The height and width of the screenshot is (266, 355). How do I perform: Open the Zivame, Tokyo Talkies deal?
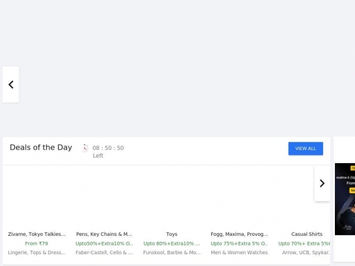(x=37, y=234)
